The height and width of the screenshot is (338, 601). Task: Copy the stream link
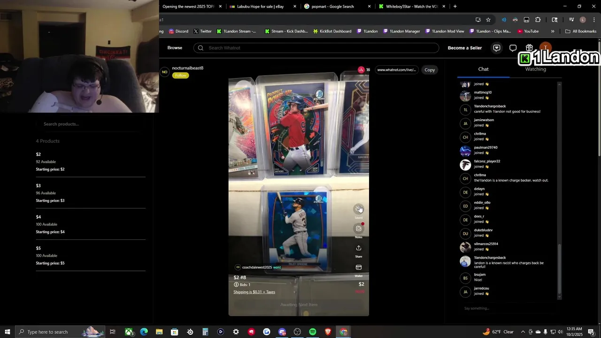[x=430, y=70]
